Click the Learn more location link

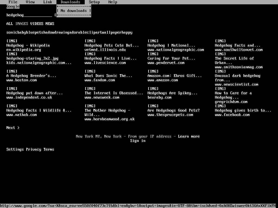click(x=189, y=136)
